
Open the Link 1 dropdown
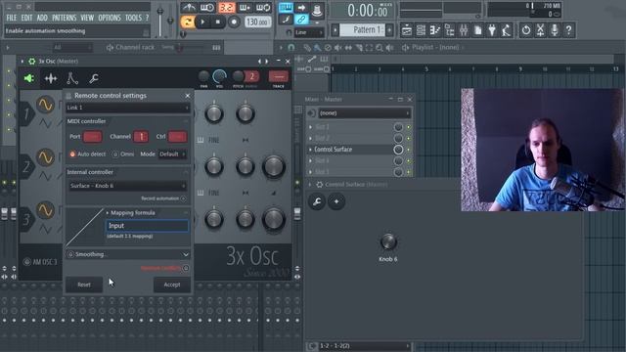(127, 108)
